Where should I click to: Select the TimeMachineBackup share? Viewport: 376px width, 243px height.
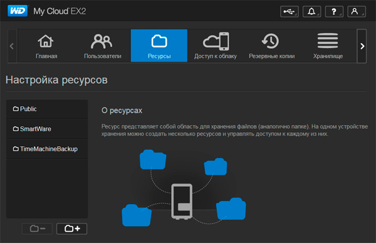click(x=47, y=149)
